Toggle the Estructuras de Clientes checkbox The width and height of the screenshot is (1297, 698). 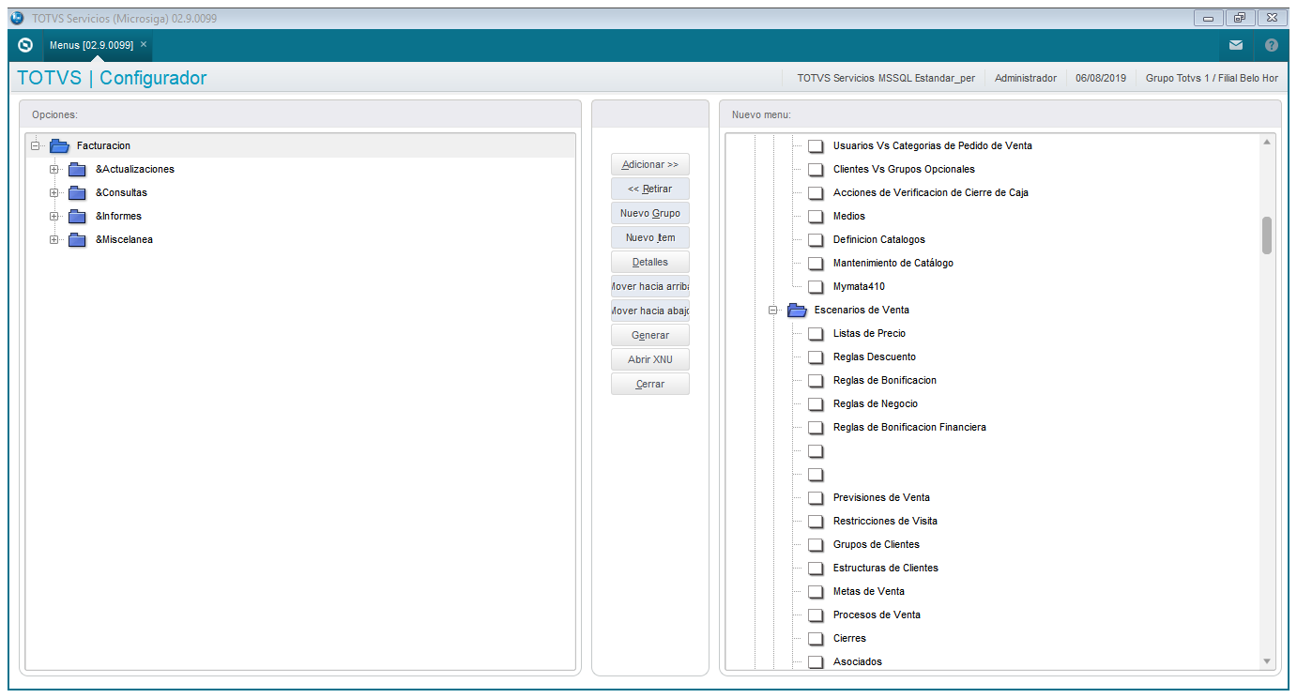816,568
